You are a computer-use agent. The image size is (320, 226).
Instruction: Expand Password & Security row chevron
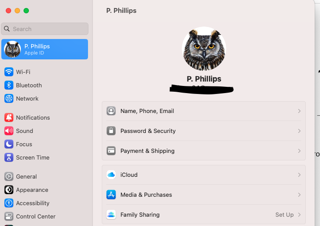299,131
